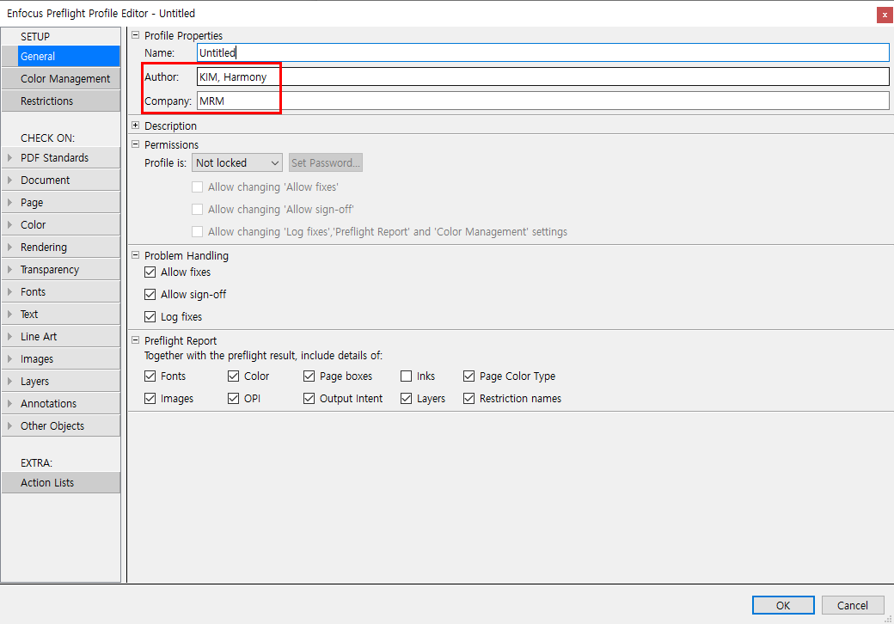Toggle the Output Intent checkbox
This screenshot has width=894, height=624.
point(309,399)
